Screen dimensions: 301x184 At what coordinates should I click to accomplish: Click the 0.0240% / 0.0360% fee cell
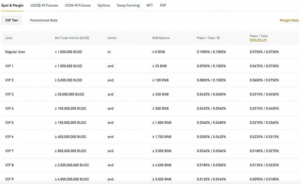click(x=211, y=151)
